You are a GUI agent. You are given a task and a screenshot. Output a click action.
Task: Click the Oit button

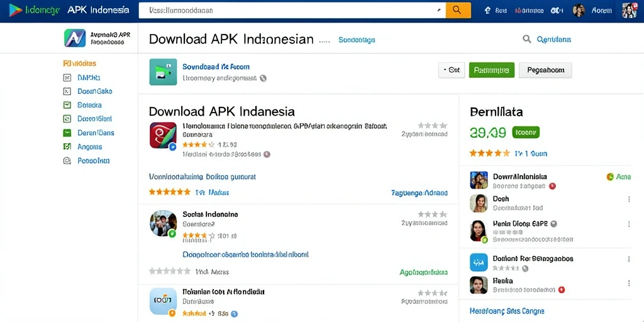coord(452,70)
